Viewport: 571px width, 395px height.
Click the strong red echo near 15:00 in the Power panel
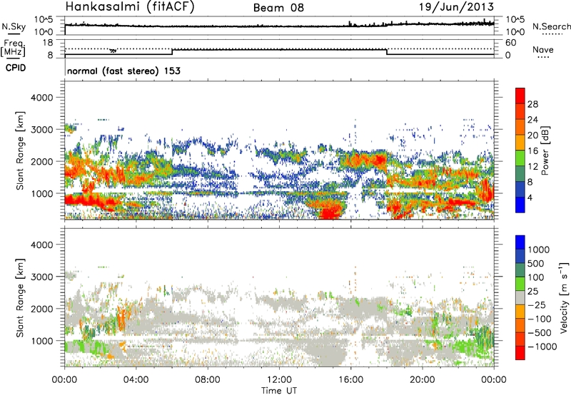[330, 212]
